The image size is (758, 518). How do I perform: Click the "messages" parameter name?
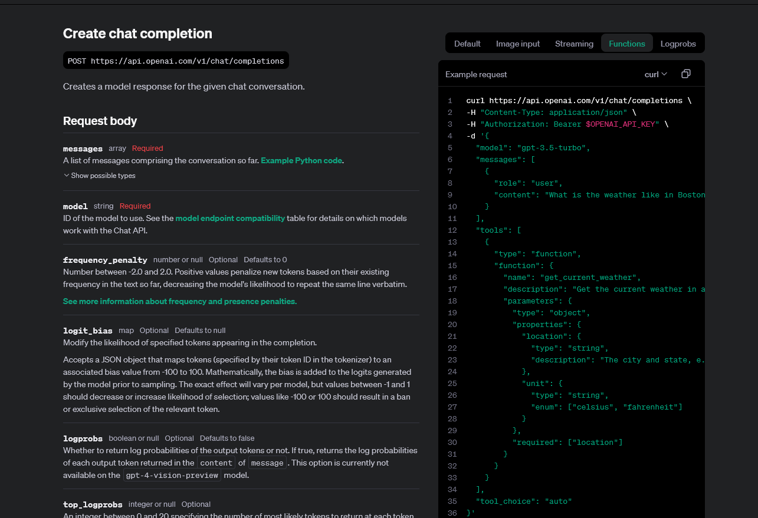coord(82,148)
